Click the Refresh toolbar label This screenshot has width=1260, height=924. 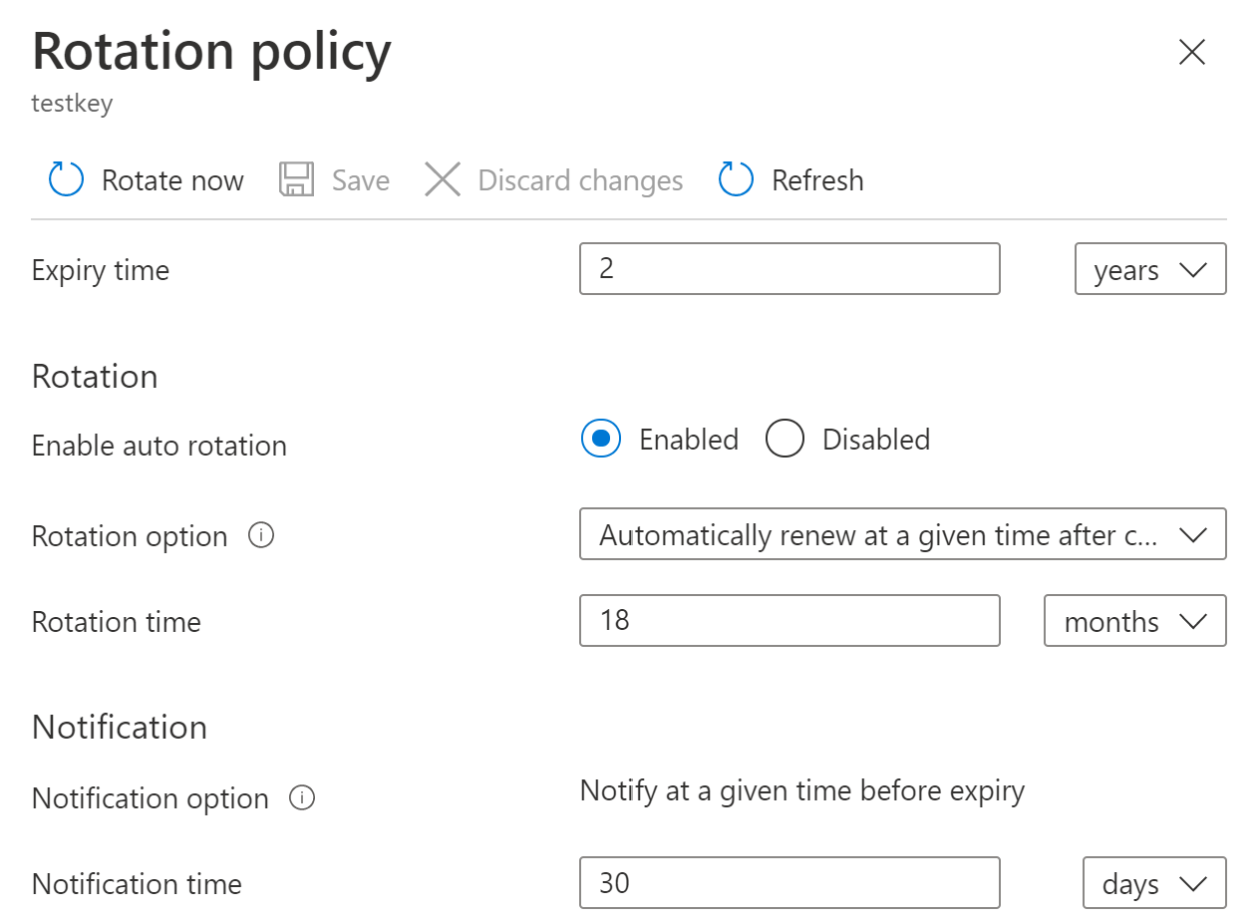pyautogui.click(x=817, y=180)
